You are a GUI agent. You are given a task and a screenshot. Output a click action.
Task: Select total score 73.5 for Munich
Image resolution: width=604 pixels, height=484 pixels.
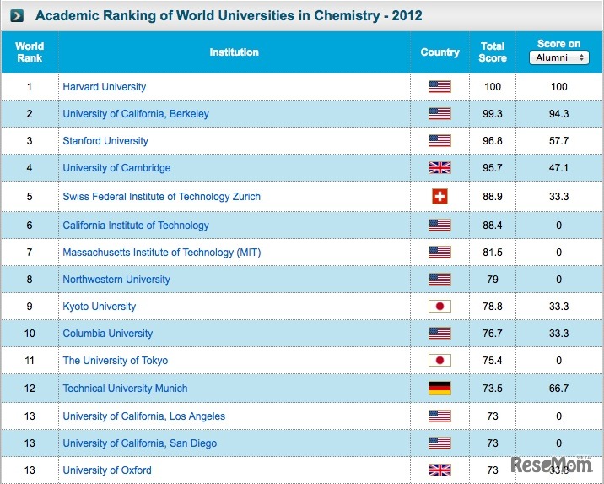[x=493, y=389]
